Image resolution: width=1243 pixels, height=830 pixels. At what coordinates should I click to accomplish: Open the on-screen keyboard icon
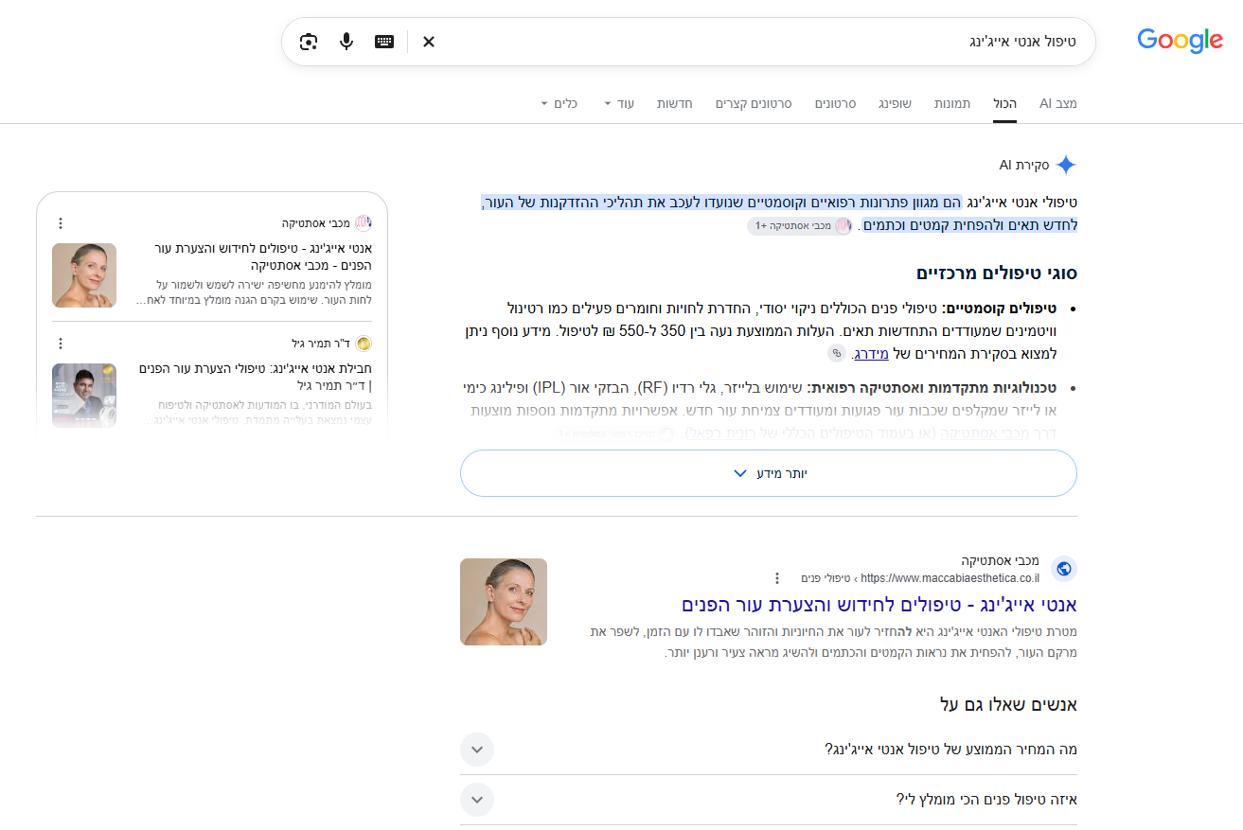[384, 42]
